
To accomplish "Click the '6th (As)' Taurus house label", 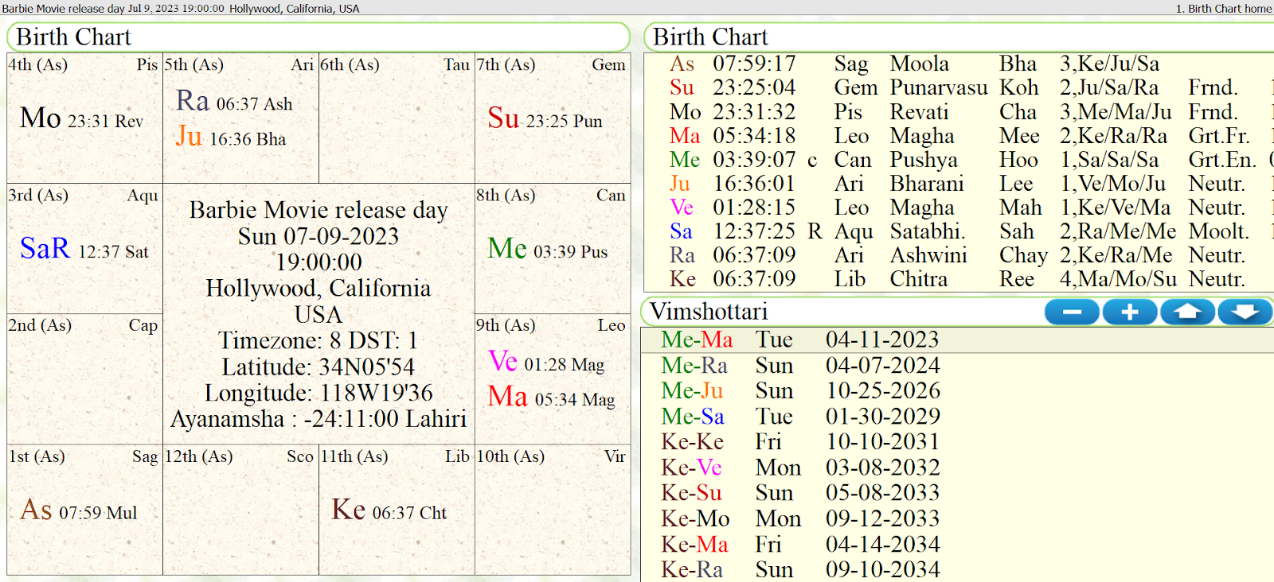I will click(350, 65).
